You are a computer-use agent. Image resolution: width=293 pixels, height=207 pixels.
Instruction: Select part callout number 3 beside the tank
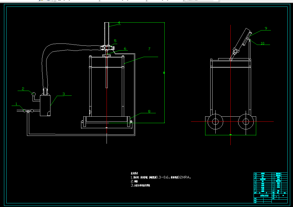pyautogui.click(x=63, y=94)
